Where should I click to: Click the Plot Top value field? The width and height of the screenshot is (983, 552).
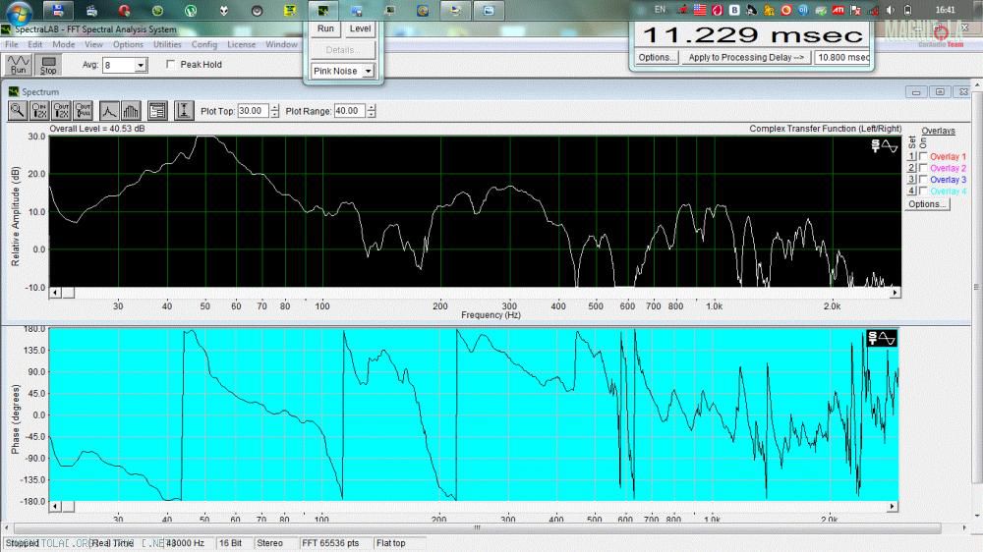tap(254, 111)
